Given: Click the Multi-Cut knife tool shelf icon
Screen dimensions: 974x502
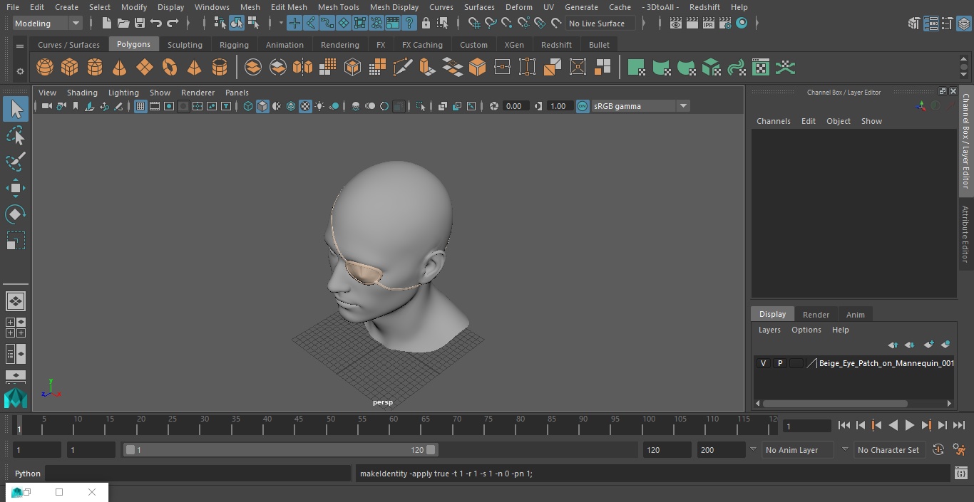Looking at the screenshot, I should [403, 68].
